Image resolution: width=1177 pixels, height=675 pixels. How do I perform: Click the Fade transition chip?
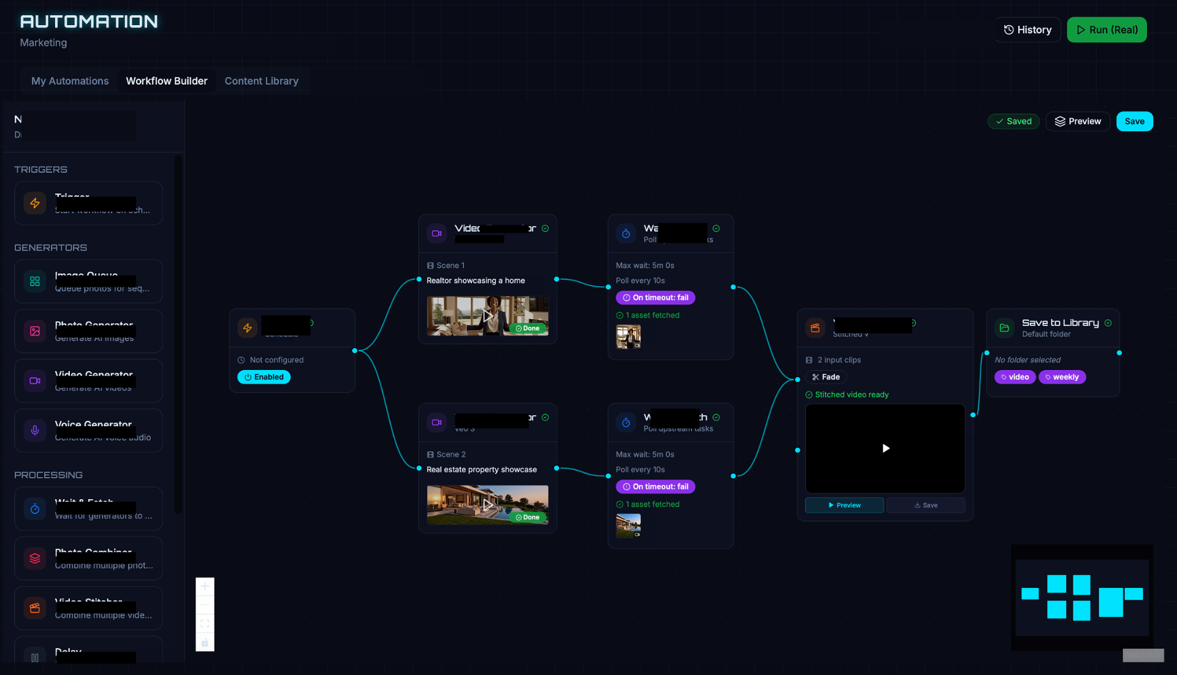[x=826, y=377]
